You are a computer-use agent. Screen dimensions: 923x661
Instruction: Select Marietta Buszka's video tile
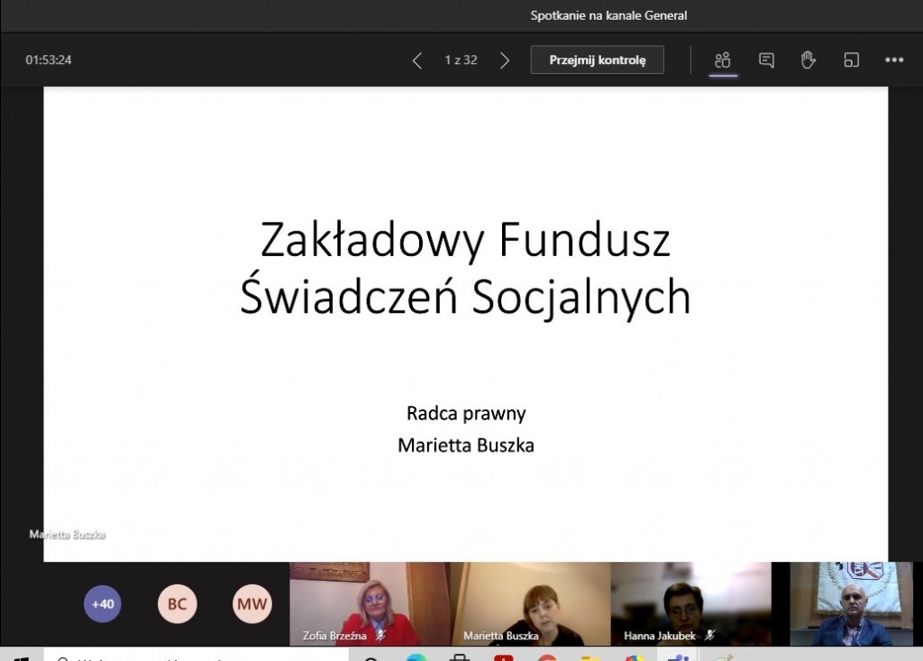coord(532,604)
